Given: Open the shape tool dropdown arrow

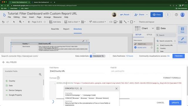Looking at the screenshot, I should [x=135, y=22].
